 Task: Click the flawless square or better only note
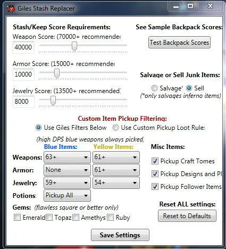pos(76,207)
